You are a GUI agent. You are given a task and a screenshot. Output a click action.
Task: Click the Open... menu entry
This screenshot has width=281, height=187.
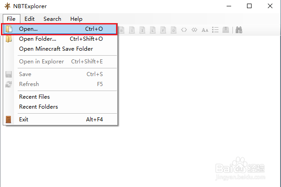(60, 29)
